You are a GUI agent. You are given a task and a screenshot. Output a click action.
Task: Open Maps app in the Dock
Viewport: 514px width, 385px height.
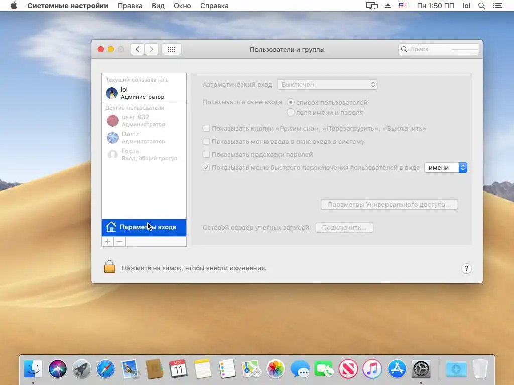point(251,369)
